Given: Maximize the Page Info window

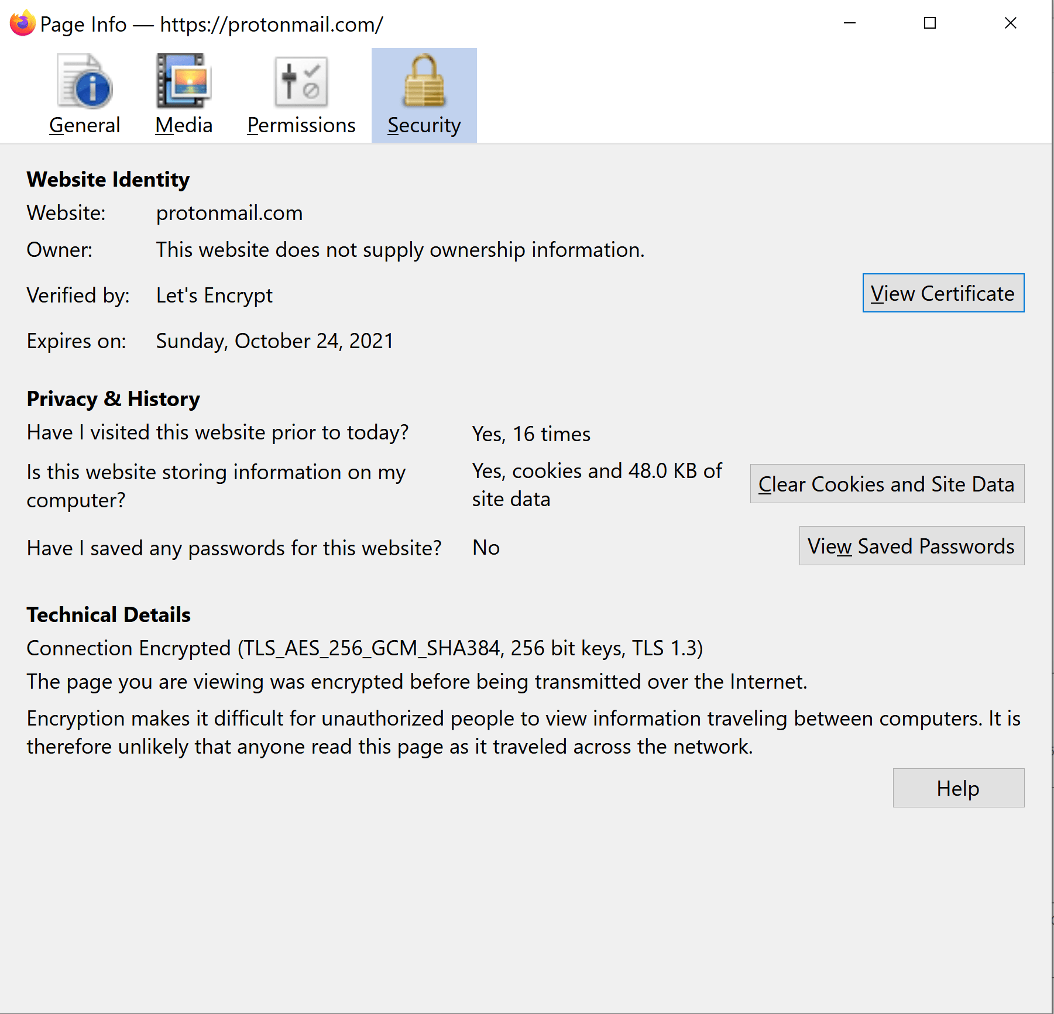Looking at the screenshot, I should [x=930, y=23].
